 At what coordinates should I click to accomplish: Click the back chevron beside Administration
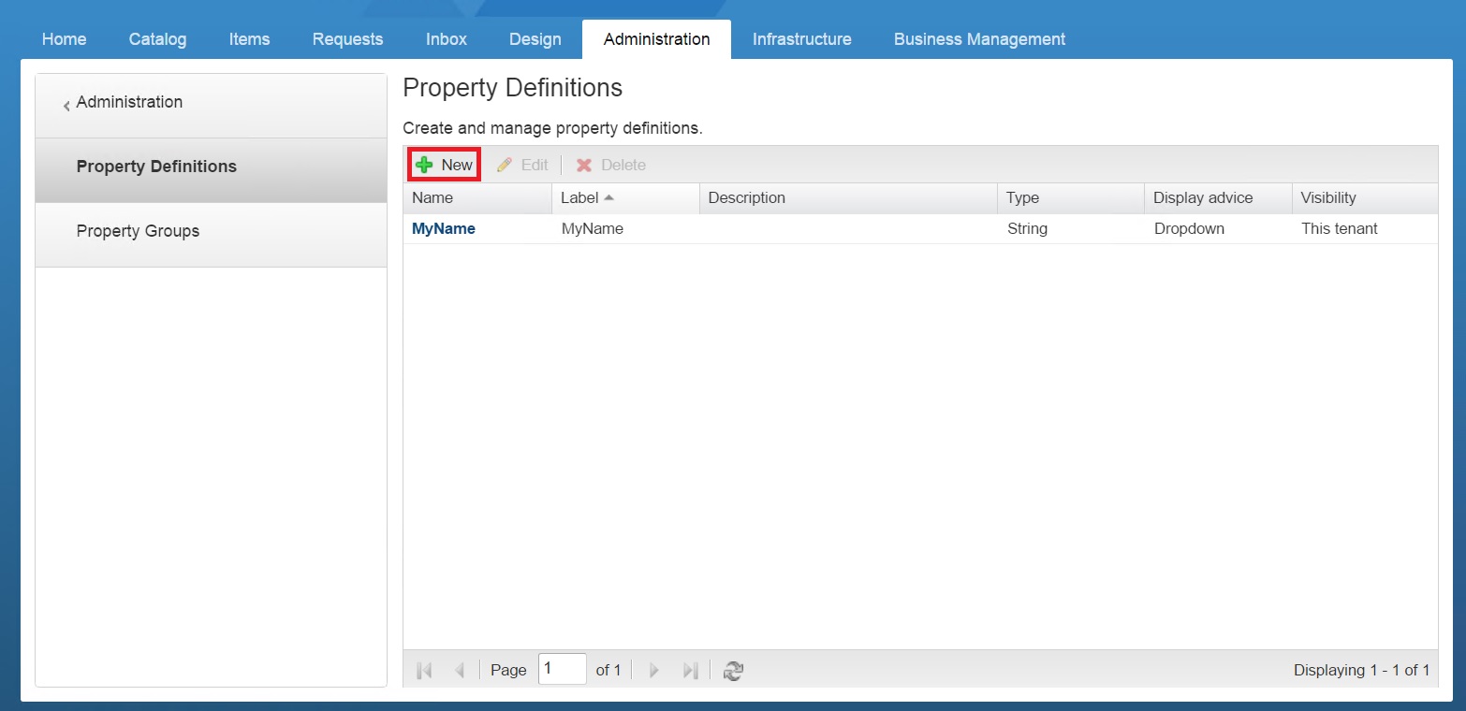click(66, 106)
